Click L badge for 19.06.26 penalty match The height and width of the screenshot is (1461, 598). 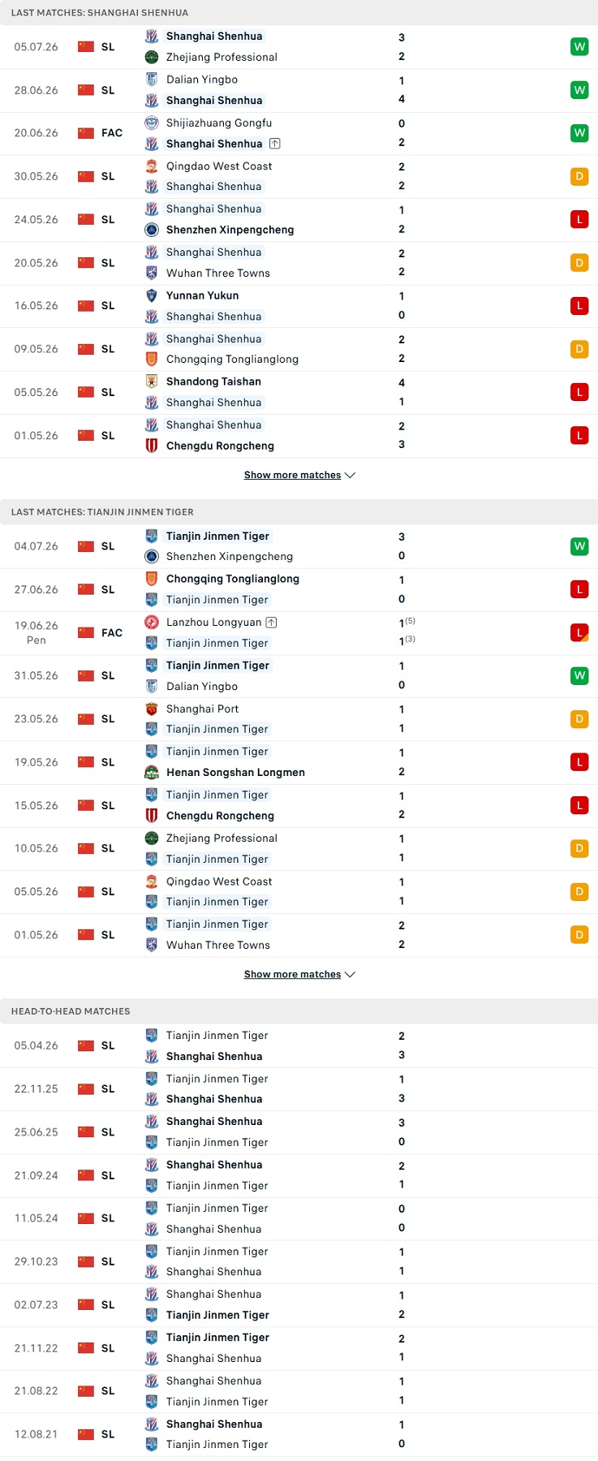coord(579,632)
